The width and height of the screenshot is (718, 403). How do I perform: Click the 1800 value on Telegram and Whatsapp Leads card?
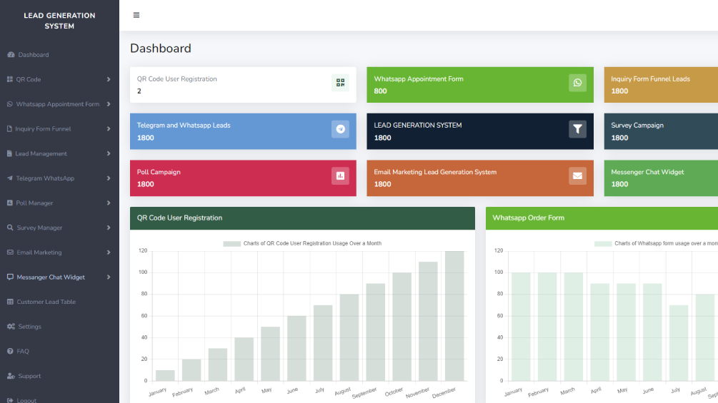pyautogui.click(x=145, y=138)
